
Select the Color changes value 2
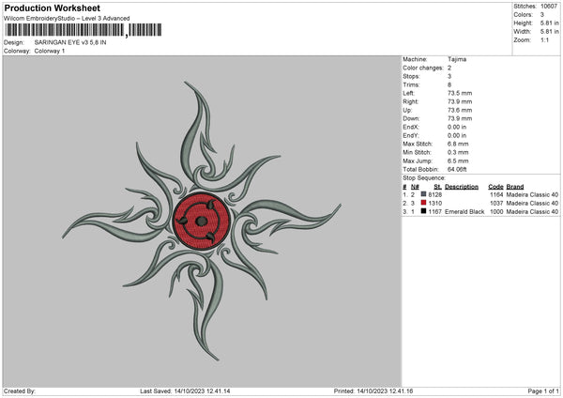[x=449, y=68]
